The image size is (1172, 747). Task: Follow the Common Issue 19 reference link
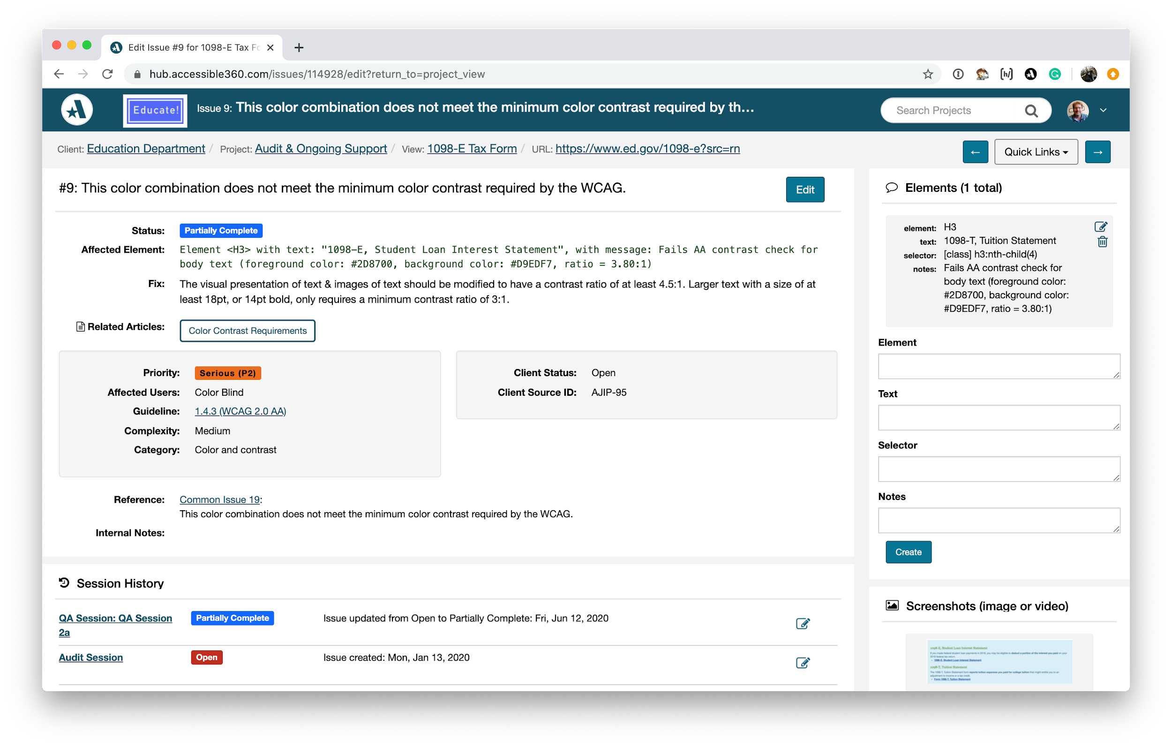pos(219,499)
